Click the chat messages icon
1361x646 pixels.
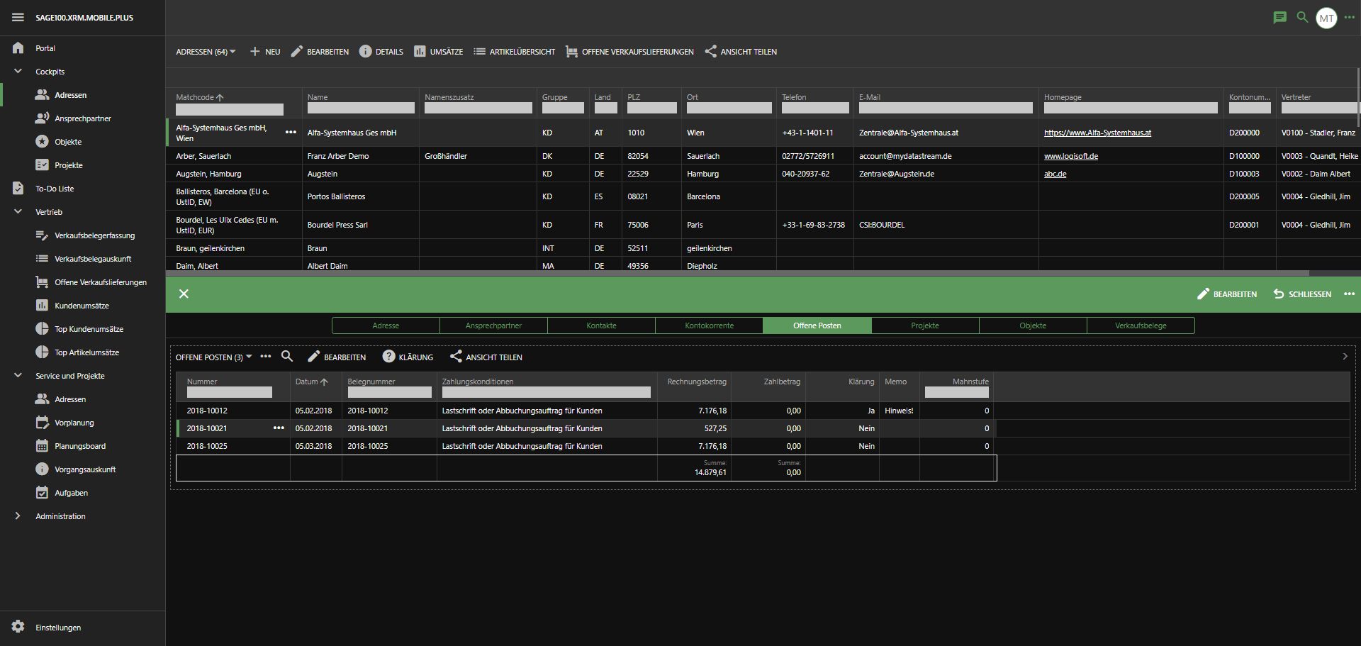pyautogui.click(x=1279, y=17)
